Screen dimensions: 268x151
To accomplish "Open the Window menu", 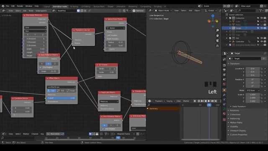I will pos(29,6).
